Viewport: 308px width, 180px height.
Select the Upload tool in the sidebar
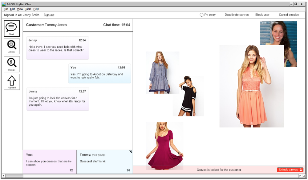click(11, 82)
